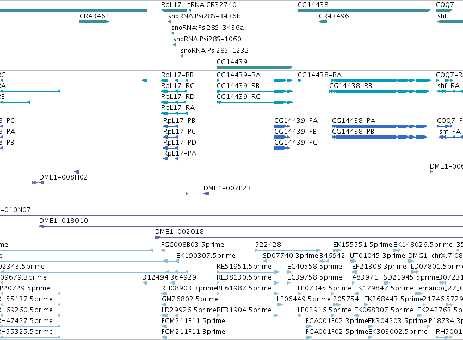Select snoRNA:Psi28S-3436a feature label

(x=208, y=28)
